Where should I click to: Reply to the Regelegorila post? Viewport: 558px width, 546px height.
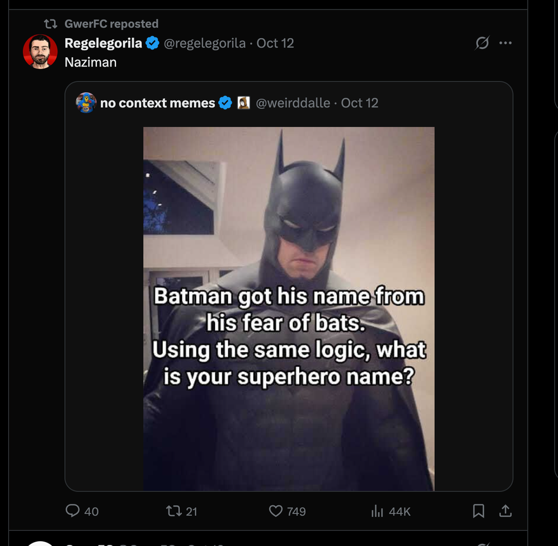pos(73,511)
